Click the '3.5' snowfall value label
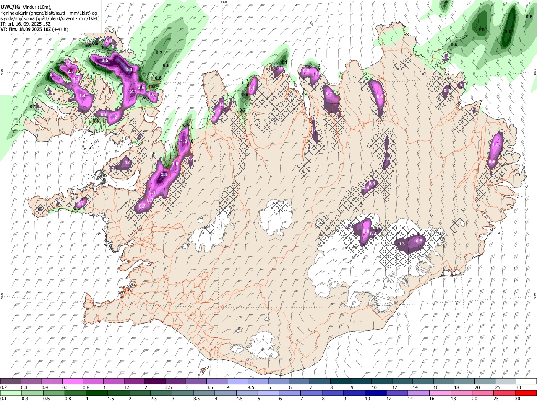 click(x=105, y=61)
